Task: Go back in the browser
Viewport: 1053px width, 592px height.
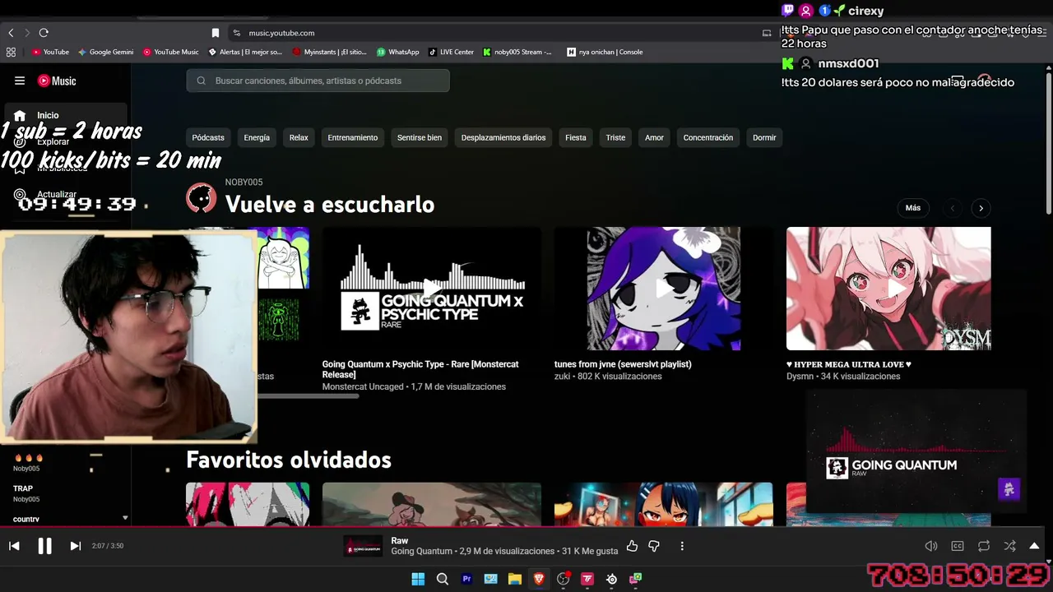Action: tap(11, 33)
